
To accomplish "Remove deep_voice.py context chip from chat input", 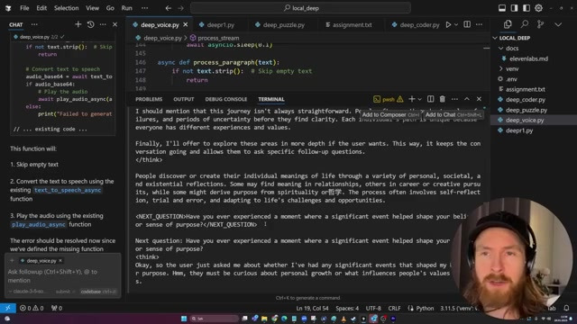I will 60,260.
